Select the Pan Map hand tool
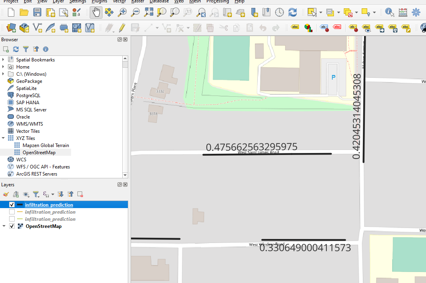426x283 pixels. (96, 12)
